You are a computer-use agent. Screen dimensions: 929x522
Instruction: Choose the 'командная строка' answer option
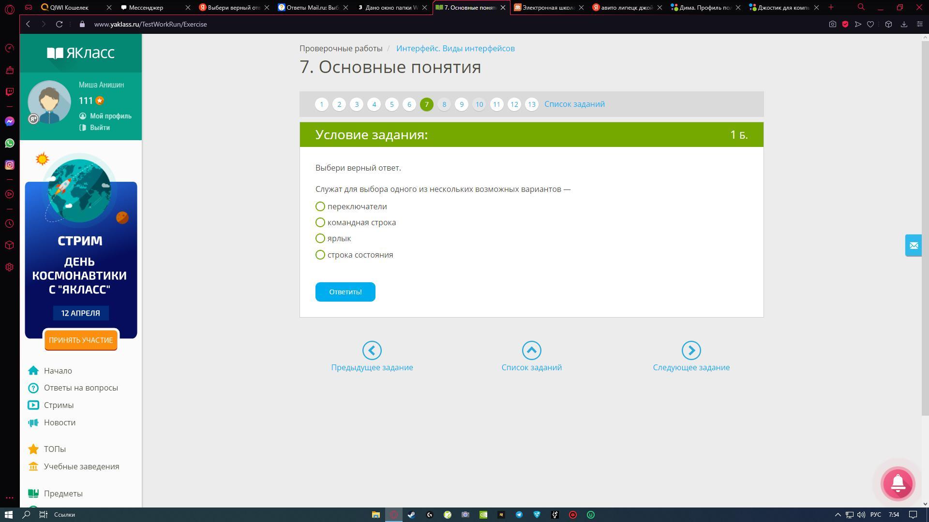pos(320,222)
